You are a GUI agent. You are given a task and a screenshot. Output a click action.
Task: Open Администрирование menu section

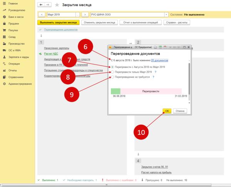tap(20, 84)
